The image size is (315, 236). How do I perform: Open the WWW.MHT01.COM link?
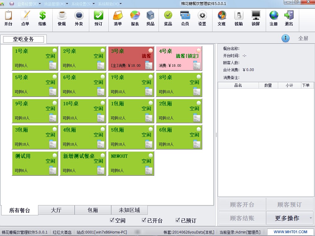pyautogui.click(x=291, y=232)
